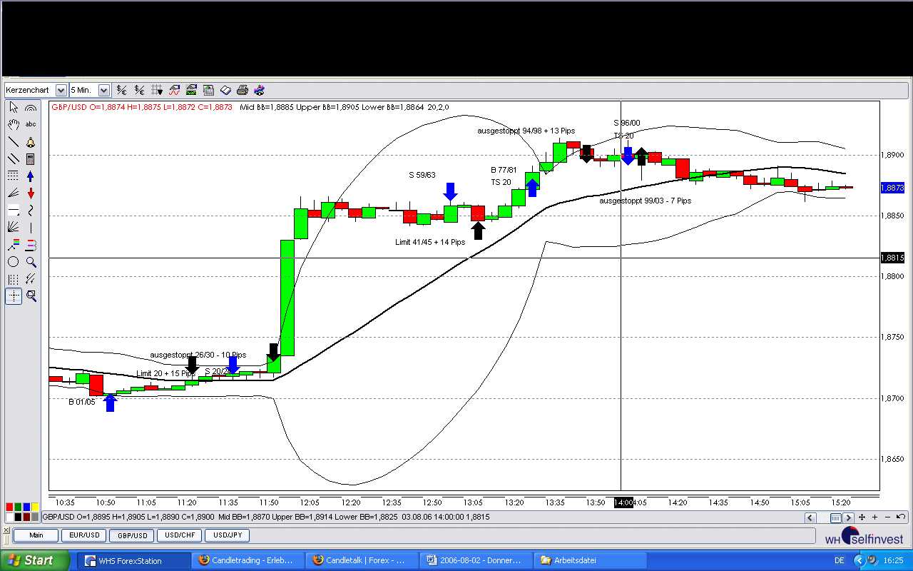
Task: Open the 5 Min. timeframe dropdown
Action: click(x=104, y=90)
